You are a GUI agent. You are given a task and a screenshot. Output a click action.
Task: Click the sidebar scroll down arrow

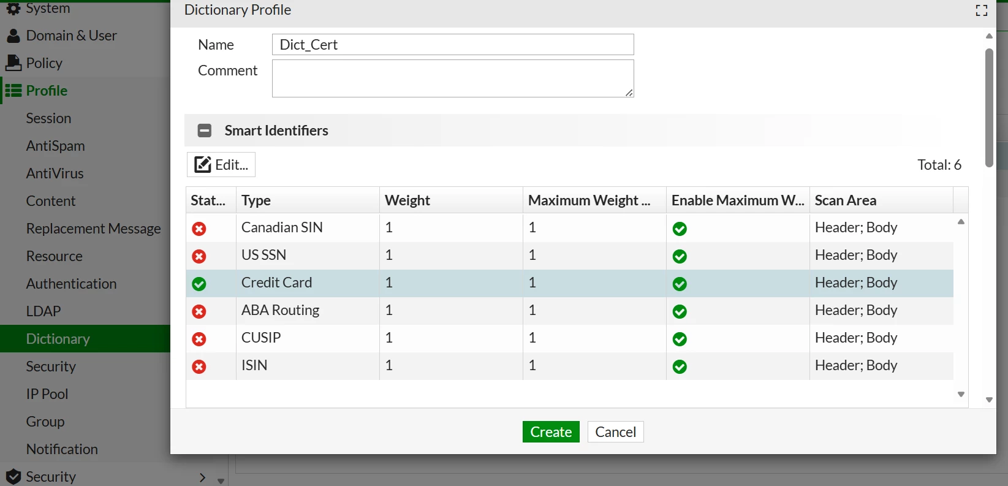pos(221,481)
